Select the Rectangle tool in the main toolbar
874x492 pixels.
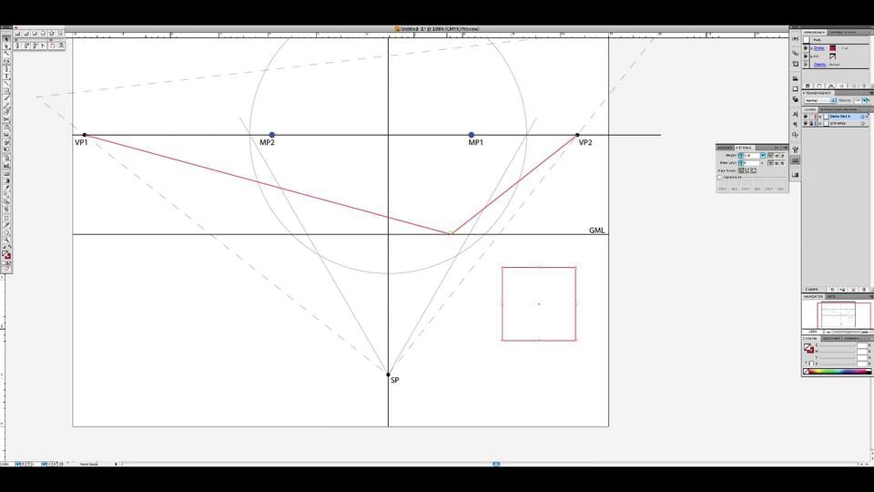coord(6,90)
